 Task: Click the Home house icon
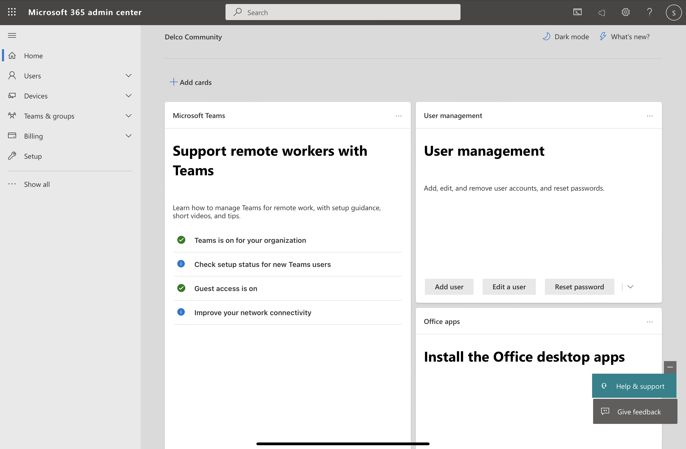coord(12,55)
